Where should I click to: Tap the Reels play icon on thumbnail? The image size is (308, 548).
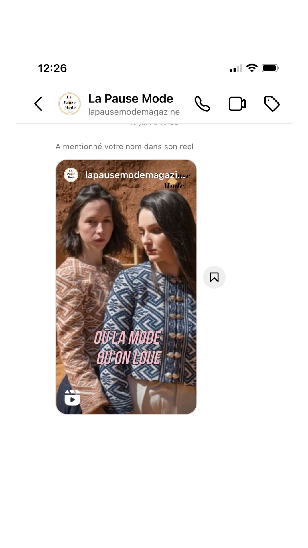[72, 398]
